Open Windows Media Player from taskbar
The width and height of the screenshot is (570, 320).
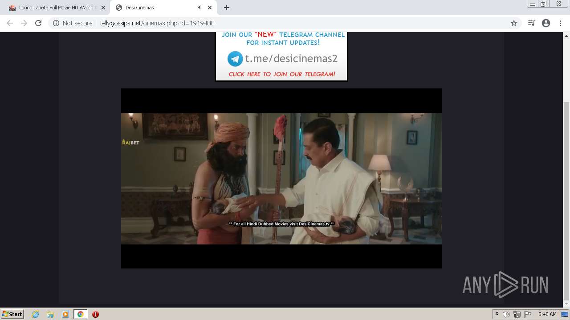tap(65, 314)
